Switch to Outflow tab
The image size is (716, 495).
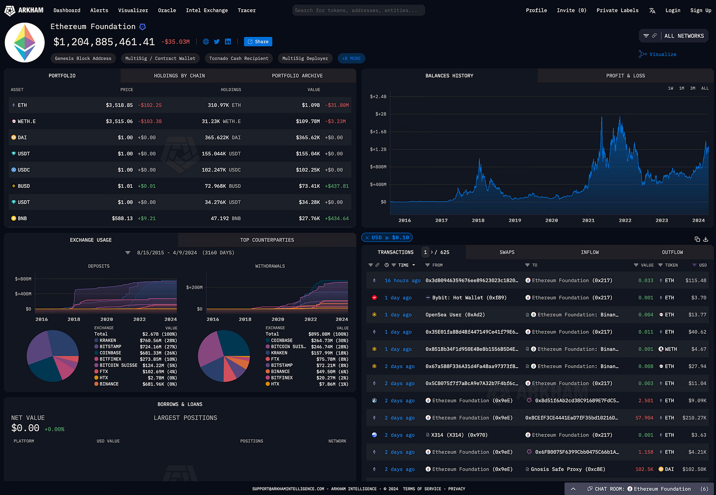click(x=672, y=252)
